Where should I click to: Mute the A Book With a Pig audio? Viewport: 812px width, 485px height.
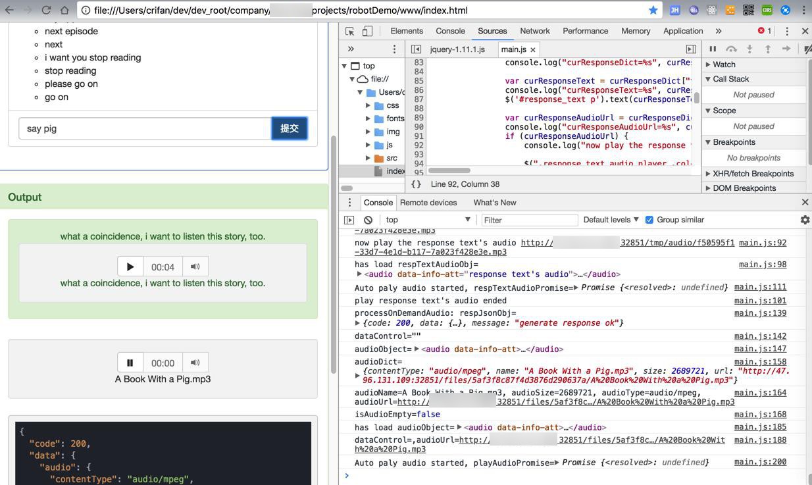[195, 363]
